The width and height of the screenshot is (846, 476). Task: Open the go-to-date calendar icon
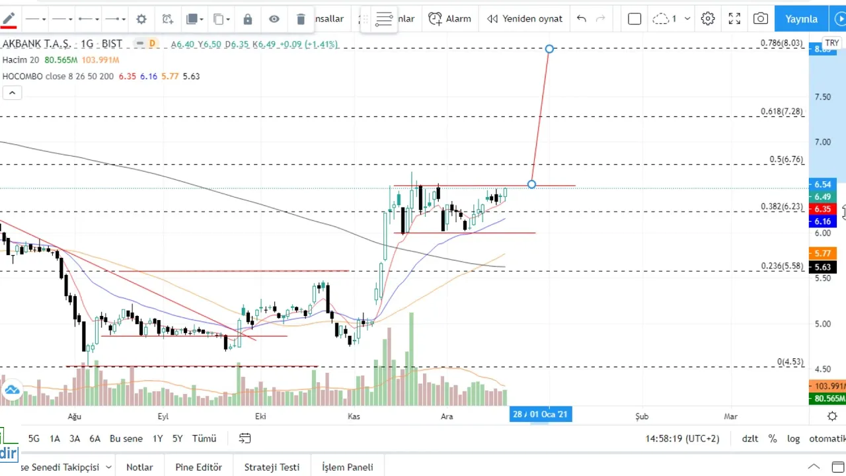point(245,438)
